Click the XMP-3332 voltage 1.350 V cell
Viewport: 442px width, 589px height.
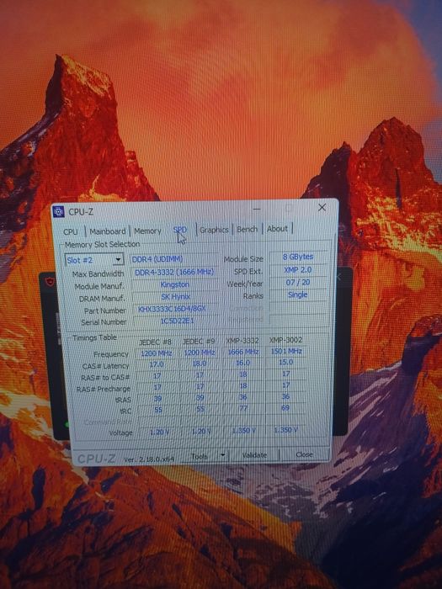click(243, 431)
